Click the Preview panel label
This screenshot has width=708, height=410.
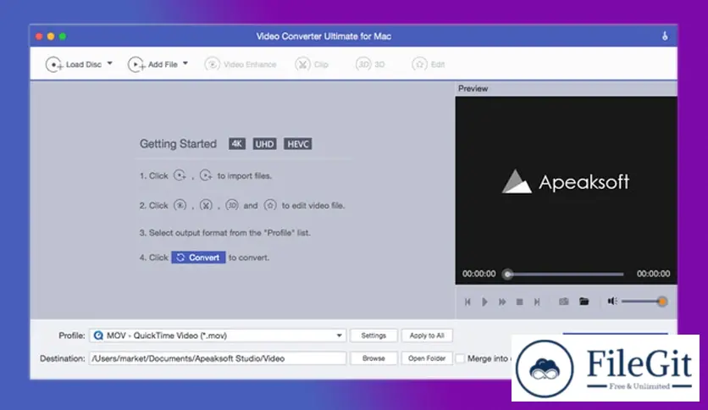point(473,88)
